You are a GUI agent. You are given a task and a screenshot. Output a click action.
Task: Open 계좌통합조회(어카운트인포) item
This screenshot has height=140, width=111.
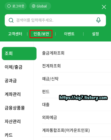coord(77,130)
